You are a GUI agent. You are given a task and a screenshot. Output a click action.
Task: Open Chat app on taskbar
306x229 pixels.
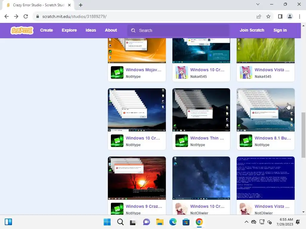coord(146,222)
